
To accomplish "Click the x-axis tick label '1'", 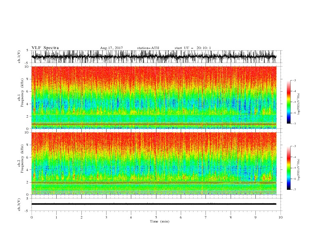I will [x=56, y=217].
